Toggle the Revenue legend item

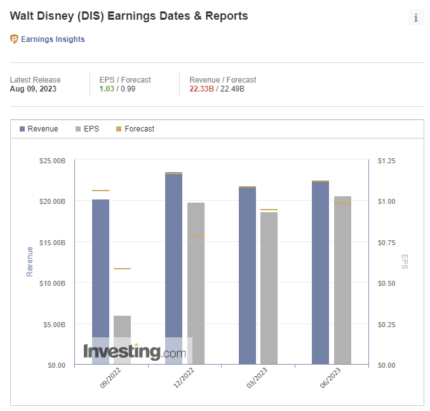point(39,129)
